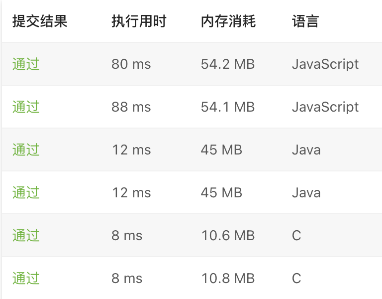Click 通过 in the first Java row
The height and width of the screenshot is (299, 382).
[x=26, y=150]
